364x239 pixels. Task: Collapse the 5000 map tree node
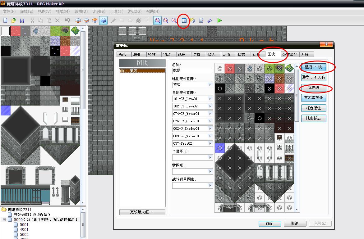(4, 219)
